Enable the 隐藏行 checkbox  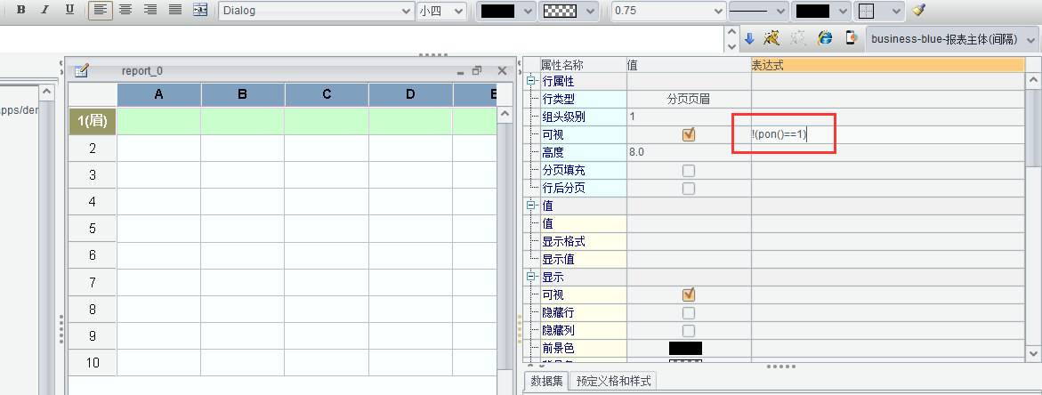[689, 312]
